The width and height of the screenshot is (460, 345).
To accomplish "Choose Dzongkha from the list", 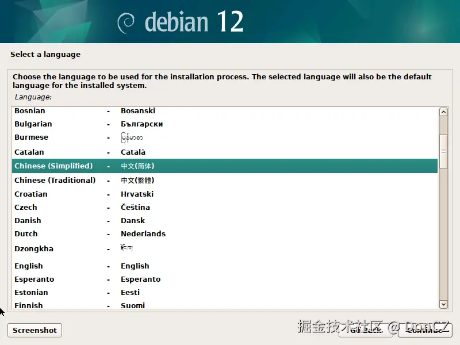I will point(225,249).
